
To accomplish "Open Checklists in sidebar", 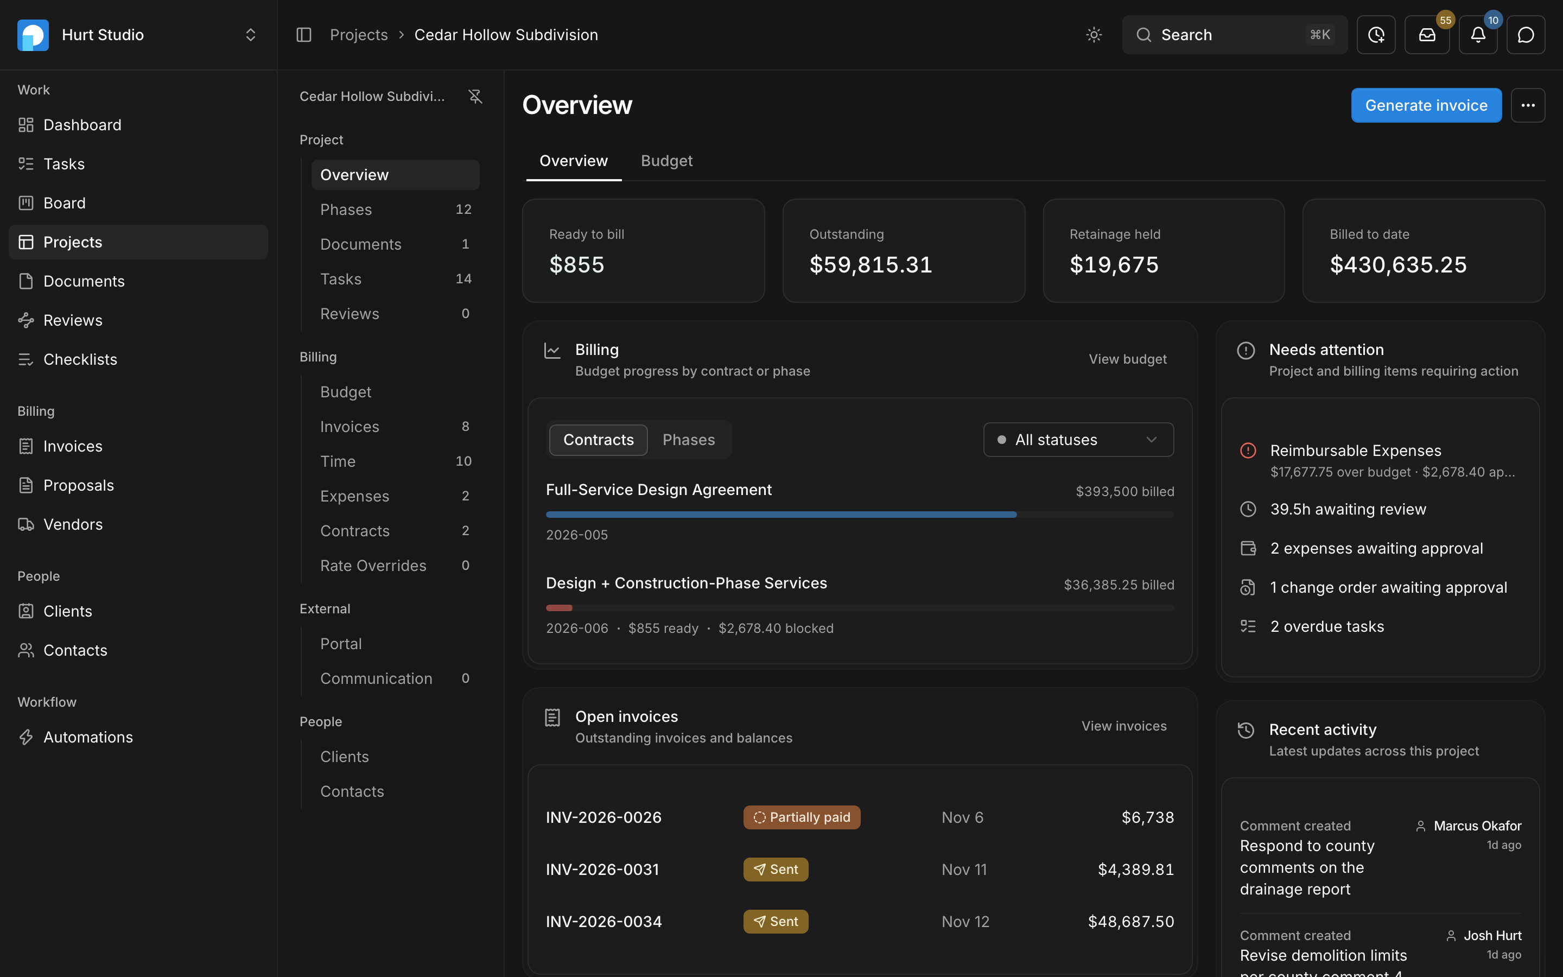I will pyautogui.click(x=138, y=360).
